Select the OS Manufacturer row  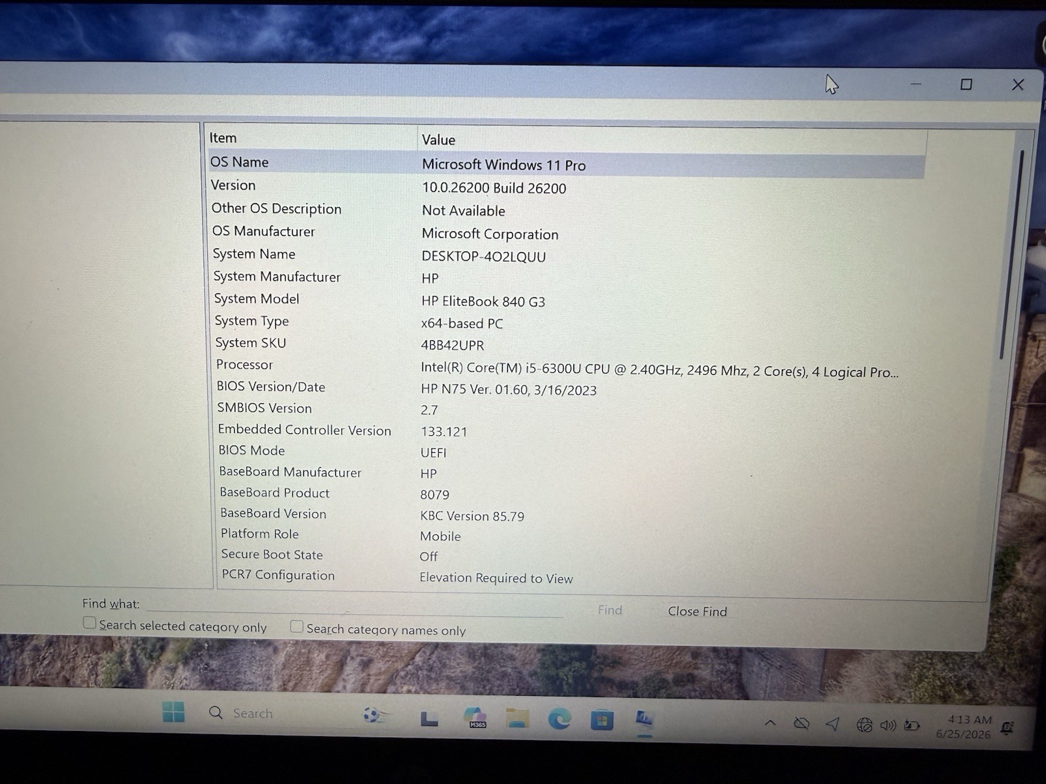pyautogui.click(x=567, y=233)
